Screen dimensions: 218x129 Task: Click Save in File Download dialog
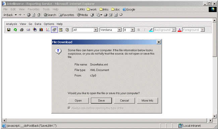coord(101,100)
